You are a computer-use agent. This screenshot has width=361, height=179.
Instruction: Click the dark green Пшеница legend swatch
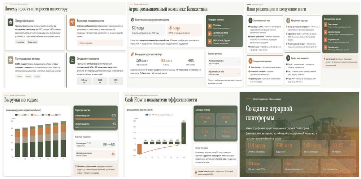tap(16, 115)
